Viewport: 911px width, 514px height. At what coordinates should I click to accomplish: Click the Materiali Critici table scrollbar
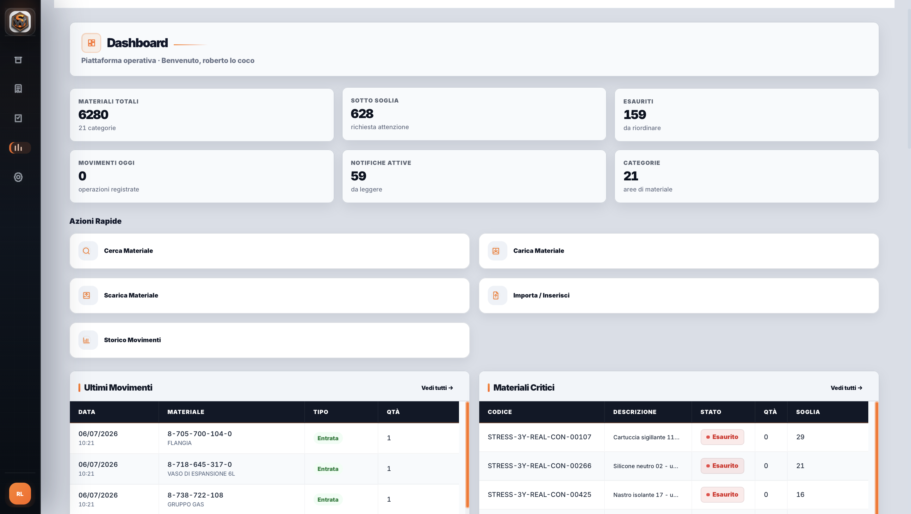tap(876, 458)
